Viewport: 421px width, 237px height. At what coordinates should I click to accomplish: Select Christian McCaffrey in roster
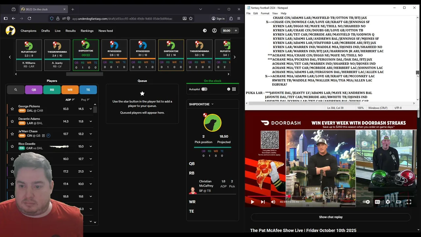212,186
